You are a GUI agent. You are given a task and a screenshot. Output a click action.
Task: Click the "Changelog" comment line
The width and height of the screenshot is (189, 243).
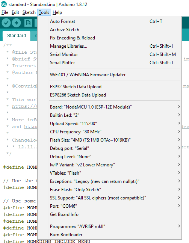point(22,140)
